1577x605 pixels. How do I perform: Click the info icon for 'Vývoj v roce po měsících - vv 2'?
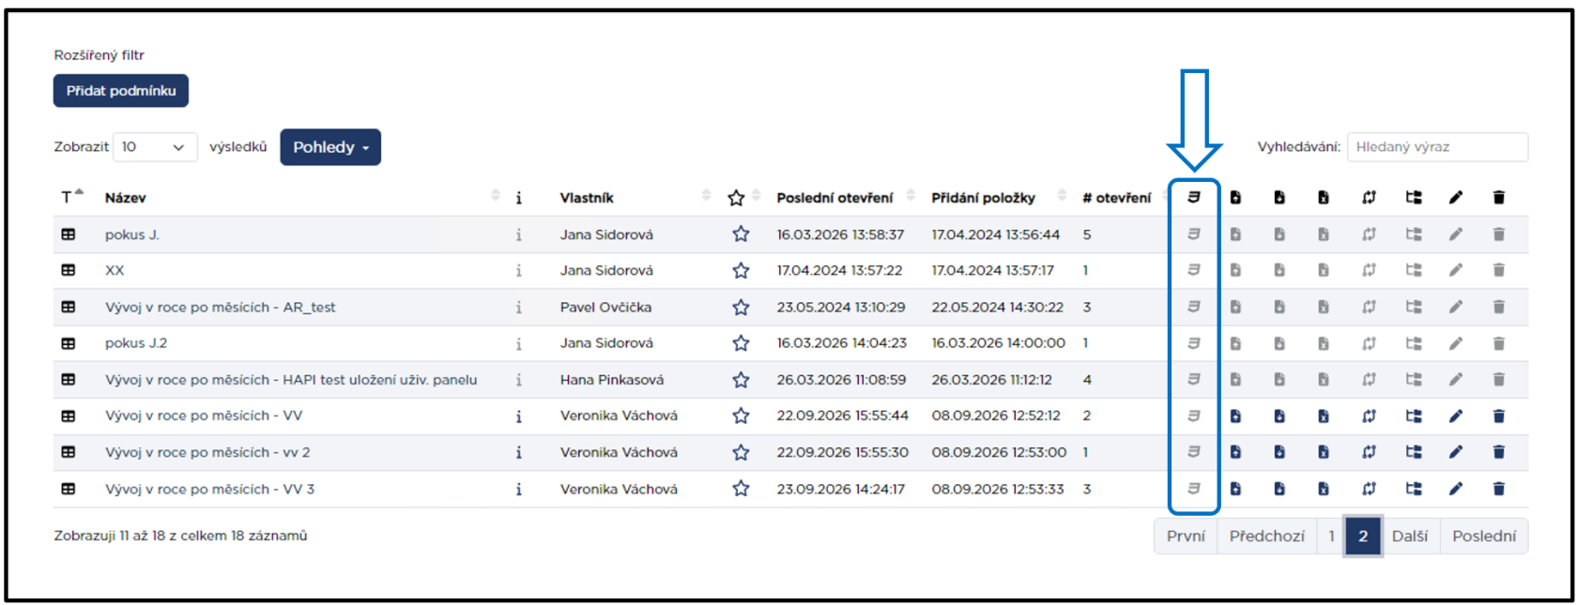point(518,452)
